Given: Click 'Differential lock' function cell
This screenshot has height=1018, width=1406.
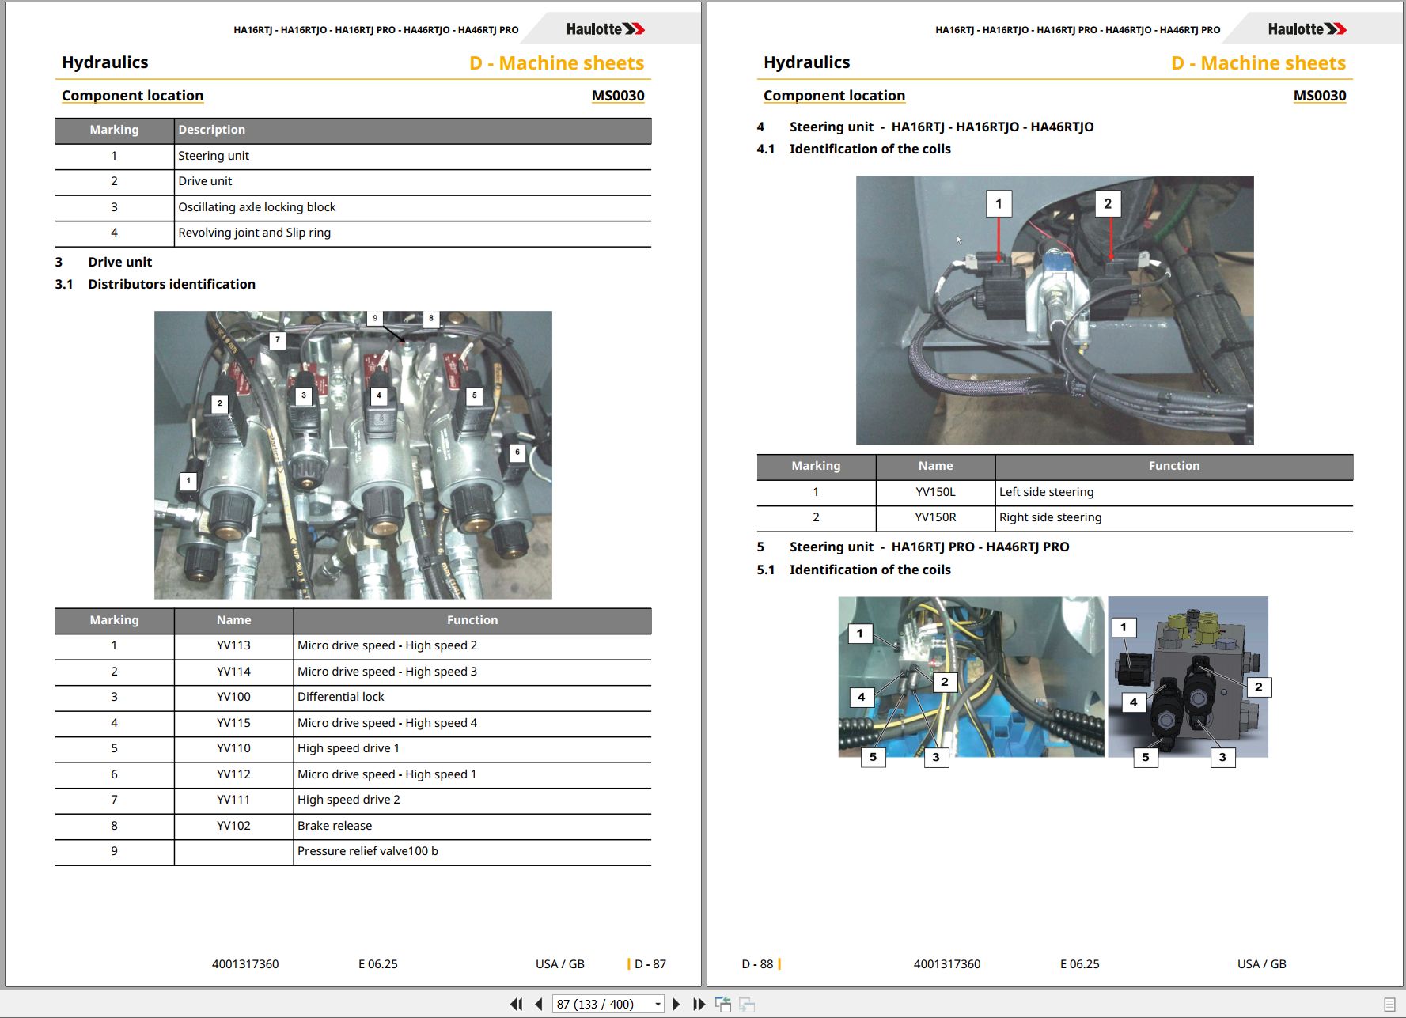Looking at the screenshot, I should point(472,697).
